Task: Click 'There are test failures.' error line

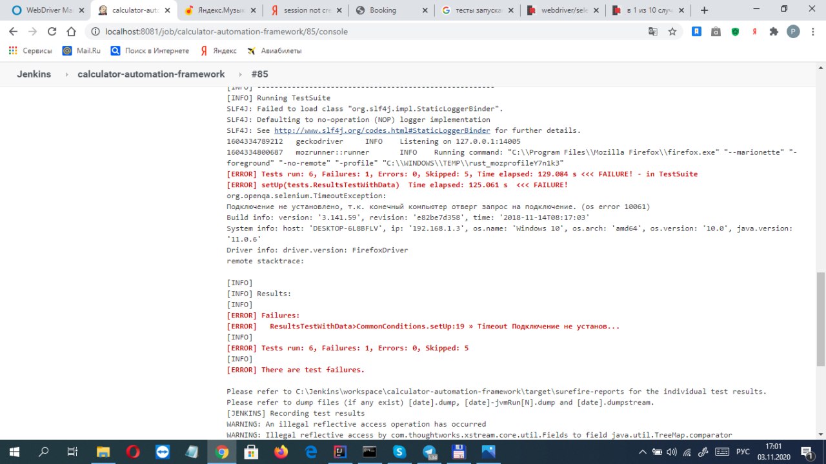Action: [x=296, y=370]
